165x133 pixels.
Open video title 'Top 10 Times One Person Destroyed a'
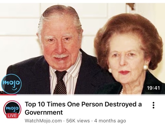83,104
